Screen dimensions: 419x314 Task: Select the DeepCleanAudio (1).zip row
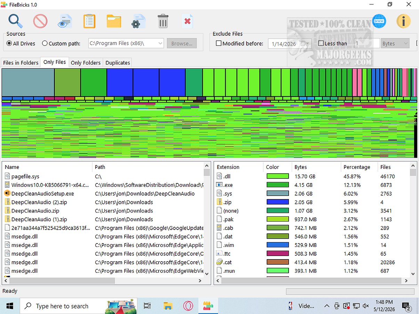[103, 219]
